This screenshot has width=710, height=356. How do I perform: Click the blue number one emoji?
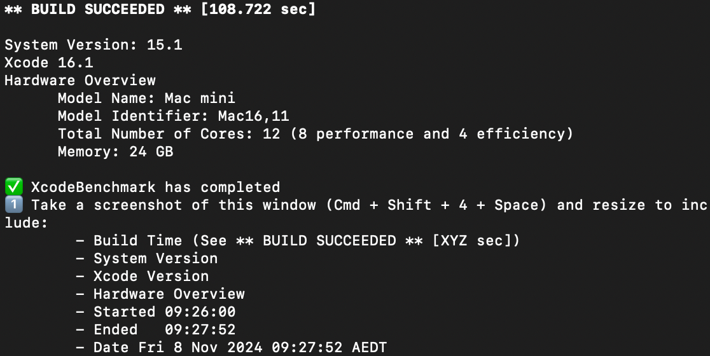(14, 205)
